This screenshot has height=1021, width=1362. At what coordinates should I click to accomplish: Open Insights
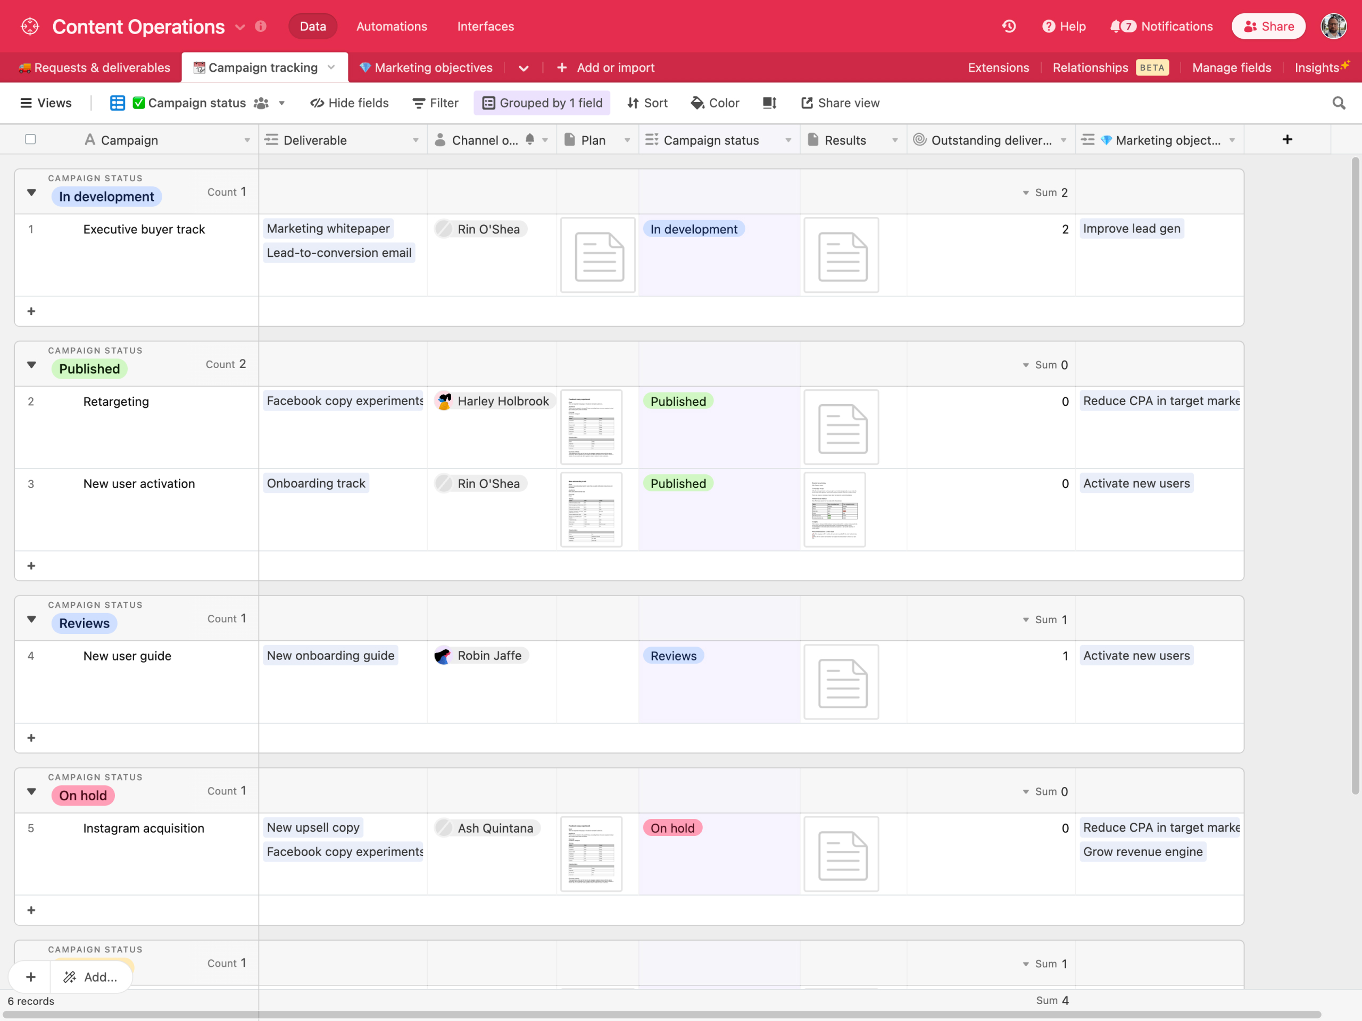(x=1322, y=68)
